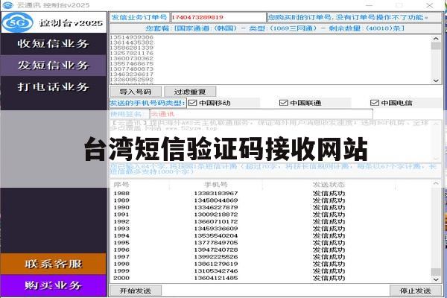447x298 pixels.
Task: Click number 13257821176 in import list
Action: pyautogui.click(x=132, y=53)
